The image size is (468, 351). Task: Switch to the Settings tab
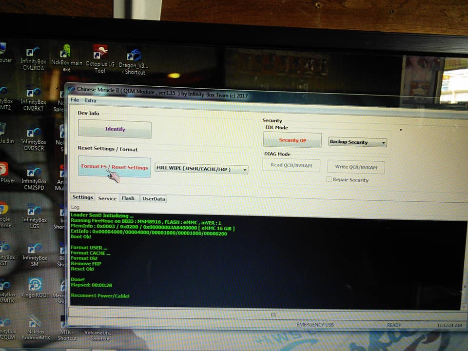83,197
